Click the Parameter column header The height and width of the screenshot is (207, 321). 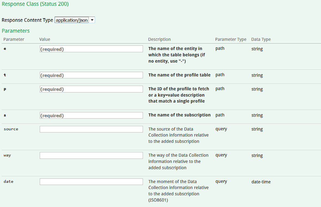14,39
